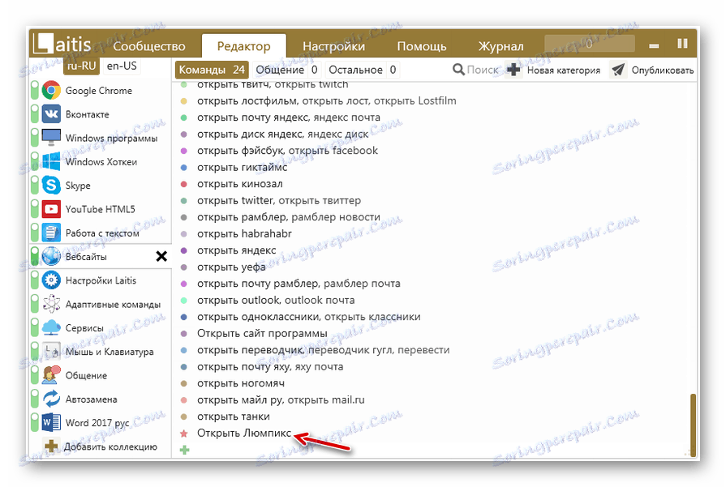Click the Новая категория plus icon

513,70
